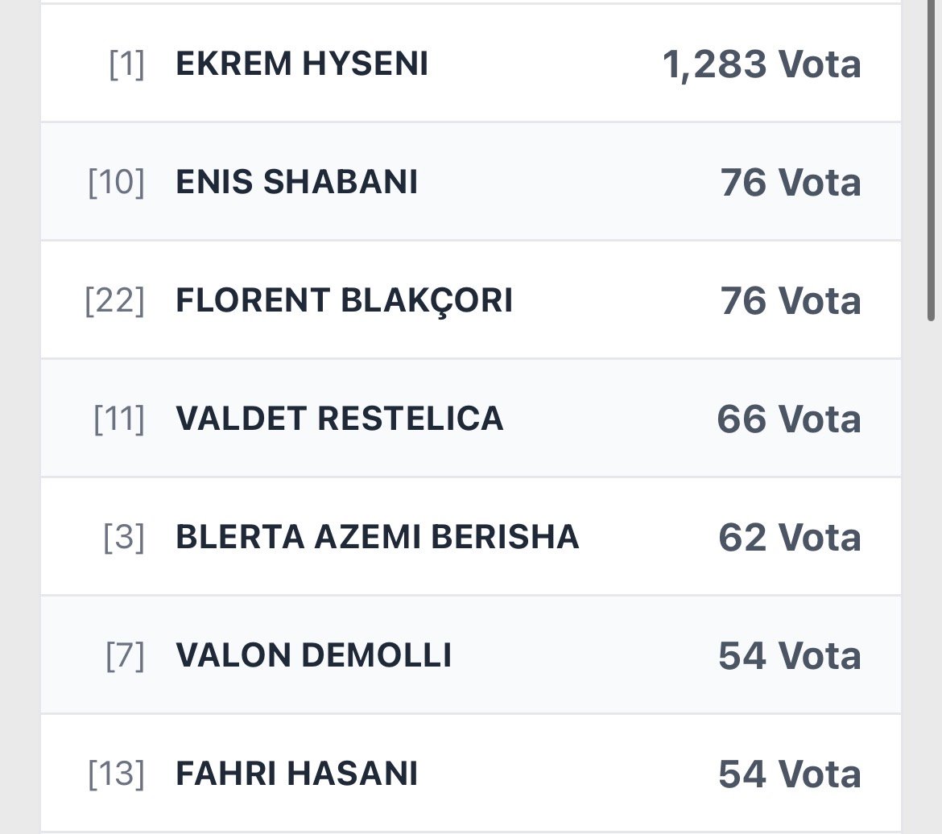Click Enis Shabani's 76 Vota count

[x=790, y=183]
